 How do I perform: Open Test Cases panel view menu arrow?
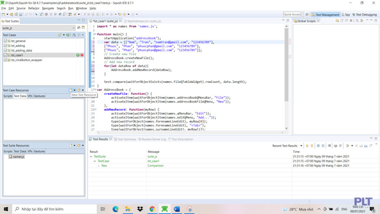point(83,35)
